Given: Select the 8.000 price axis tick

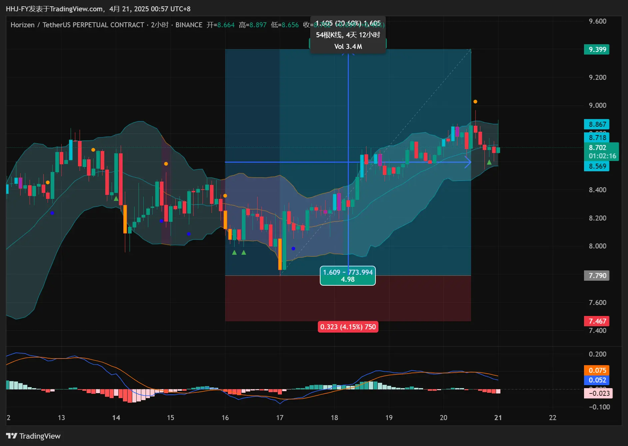Looking at the screenshot, I should pyautogui.click(x=597, y=246).
